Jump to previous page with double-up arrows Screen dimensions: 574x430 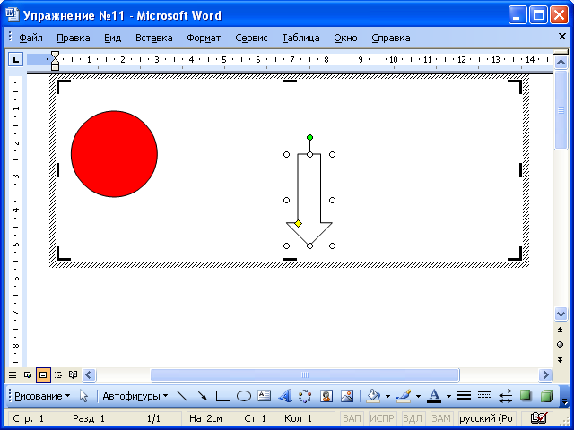pos(560,330)
